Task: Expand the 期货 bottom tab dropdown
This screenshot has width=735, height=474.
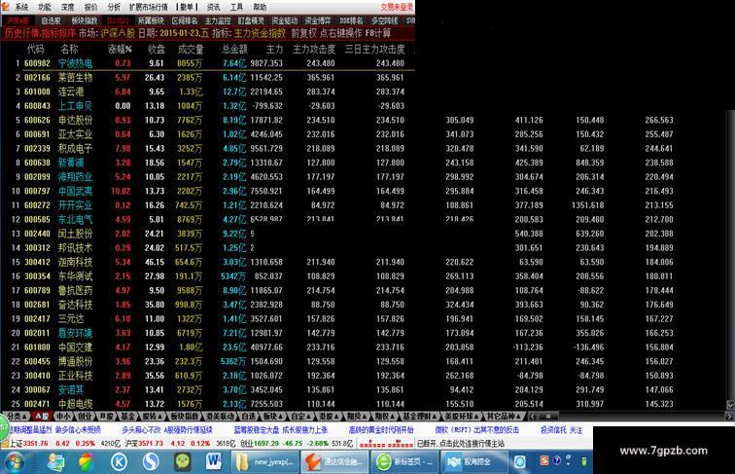Action: pos(356,417)
